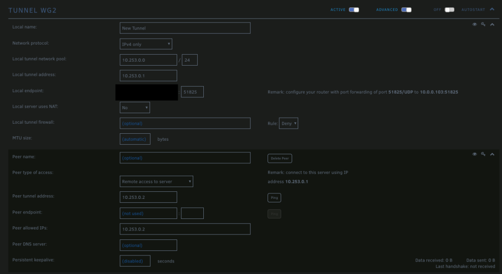Edit the Local tunnel address field
502x274 pixels.
pos(148,76)
